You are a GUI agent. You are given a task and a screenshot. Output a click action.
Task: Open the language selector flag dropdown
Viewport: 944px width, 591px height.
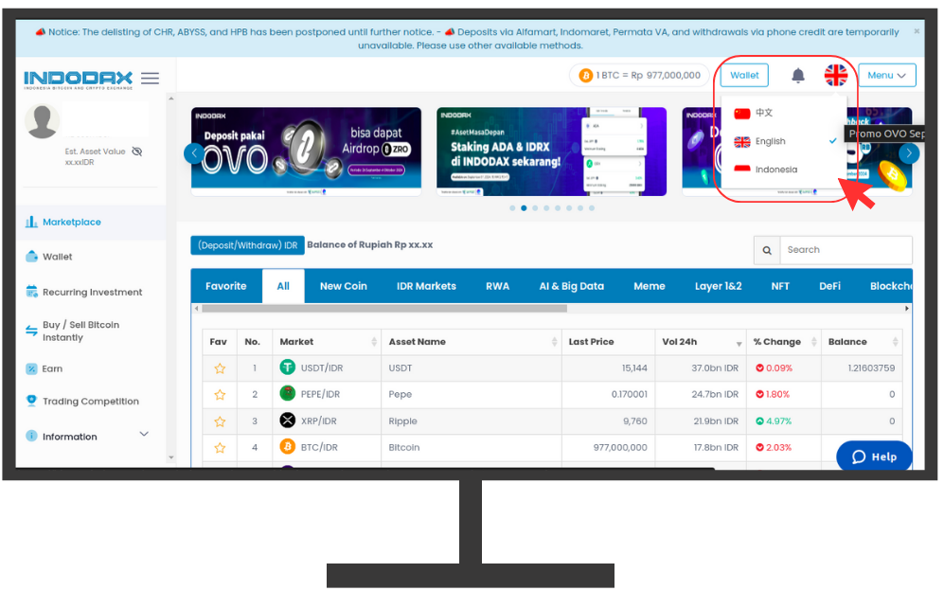[836, 75]
